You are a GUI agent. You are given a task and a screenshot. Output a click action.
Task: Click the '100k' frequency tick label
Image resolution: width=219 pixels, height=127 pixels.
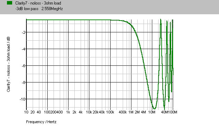point(110,112)
